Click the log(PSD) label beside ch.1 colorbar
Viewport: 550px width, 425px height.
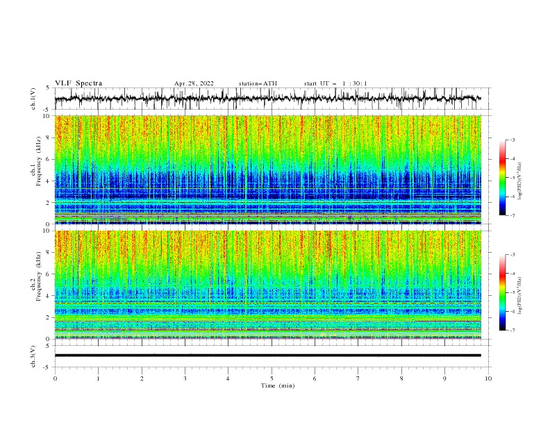[x=520, y=181]
